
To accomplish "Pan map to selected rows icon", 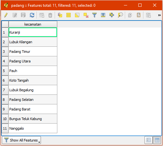I will [112, 15].
